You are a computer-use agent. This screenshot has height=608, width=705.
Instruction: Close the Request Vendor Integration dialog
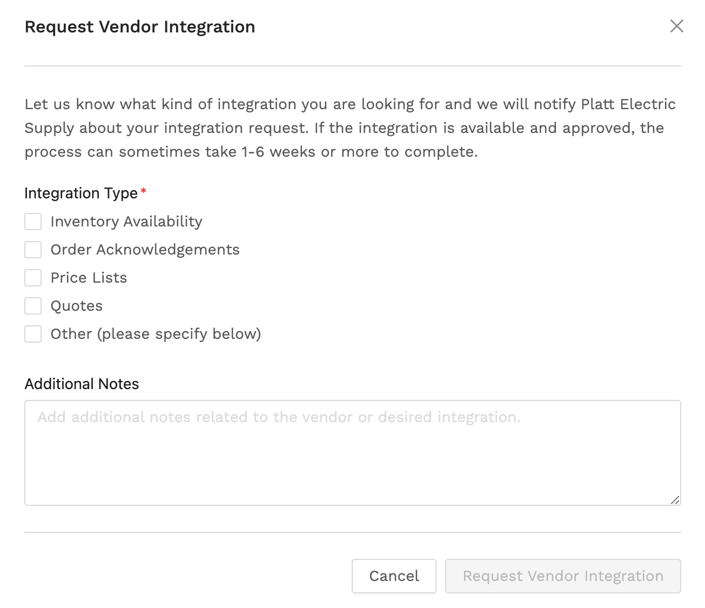(x=676, y=26)
